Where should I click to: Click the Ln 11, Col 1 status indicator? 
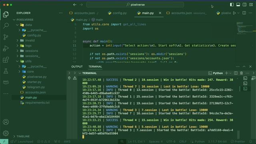coord(136,142)
